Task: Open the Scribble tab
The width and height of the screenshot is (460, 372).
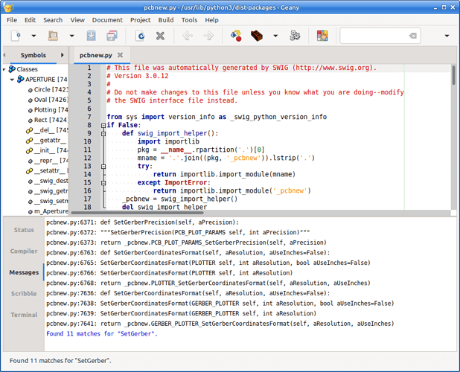Action: 24,293
